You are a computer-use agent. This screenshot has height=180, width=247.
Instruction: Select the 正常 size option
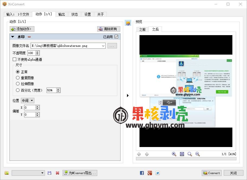pyautogui.click(x=18, y=72)
